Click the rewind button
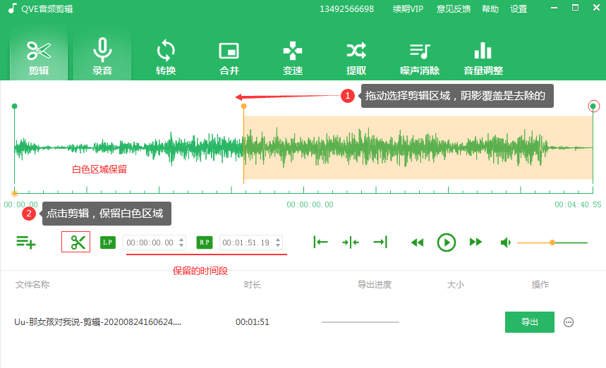 [x=417, y=243]
